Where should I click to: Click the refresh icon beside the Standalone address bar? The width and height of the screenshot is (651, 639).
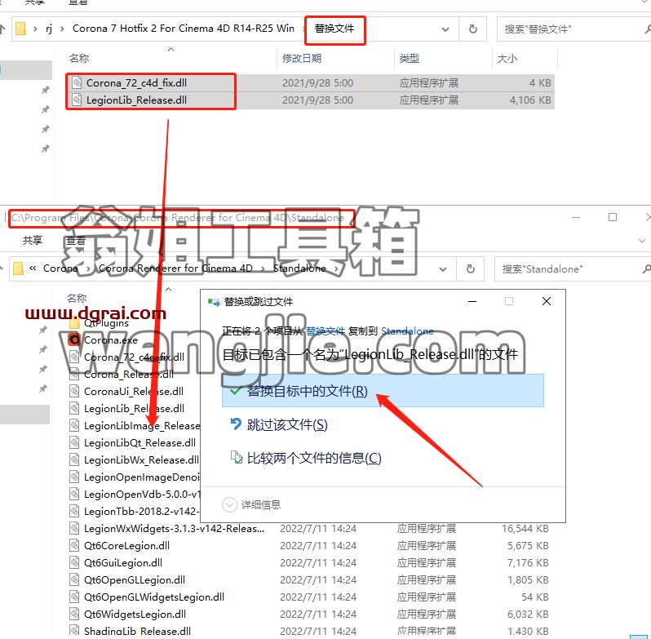(x=470, y=269)
